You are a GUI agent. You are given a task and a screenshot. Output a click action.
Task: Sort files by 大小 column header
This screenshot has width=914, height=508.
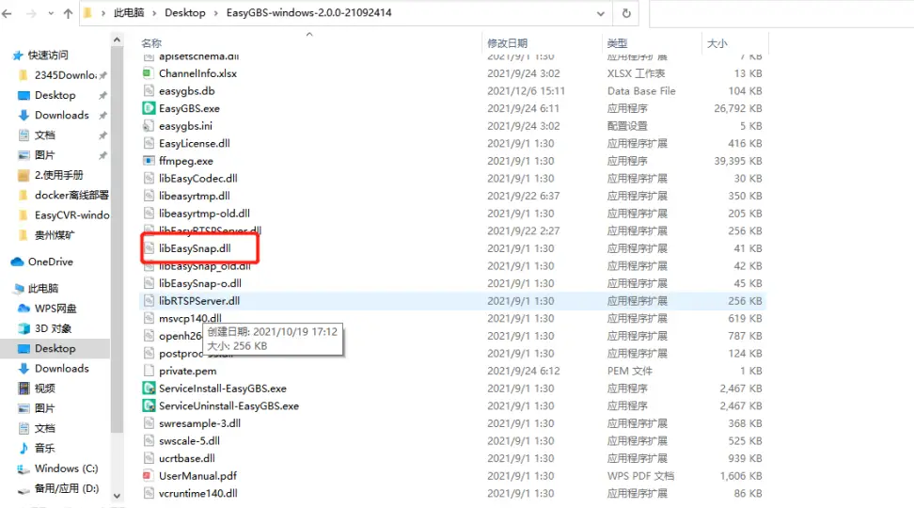tap(717, 43)
